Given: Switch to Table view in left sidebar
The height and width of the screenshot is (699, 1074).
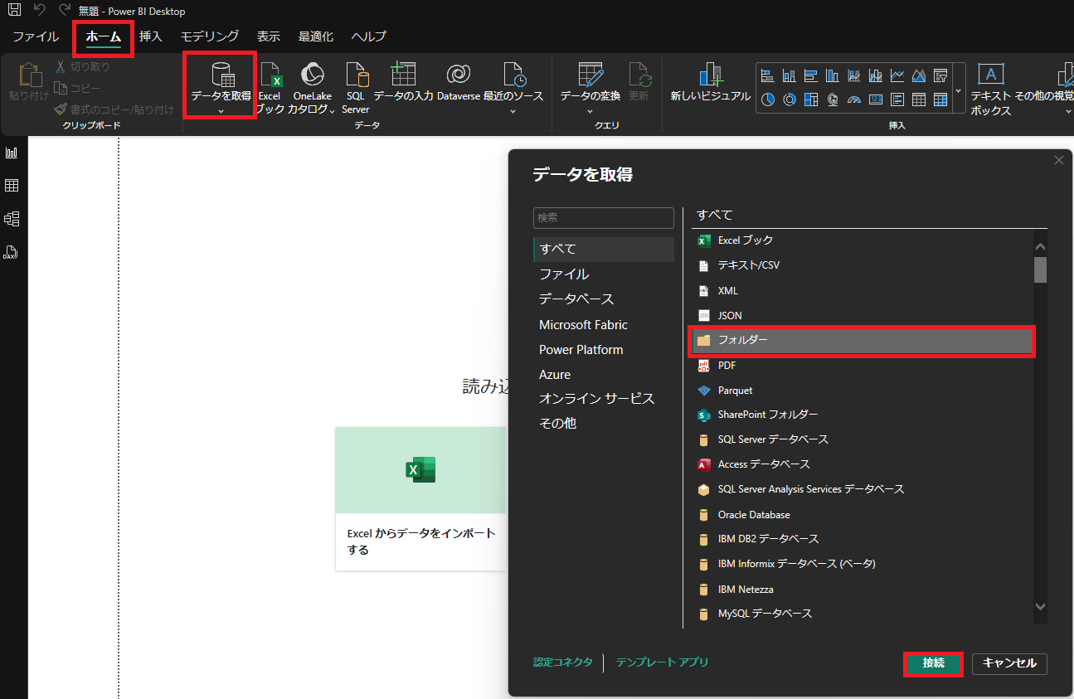Looking at the screenshot, I should [x=12, y=186].
